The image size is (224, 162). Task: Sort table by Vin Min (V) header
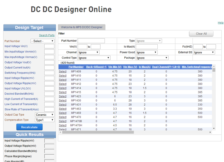coord(115,67)
